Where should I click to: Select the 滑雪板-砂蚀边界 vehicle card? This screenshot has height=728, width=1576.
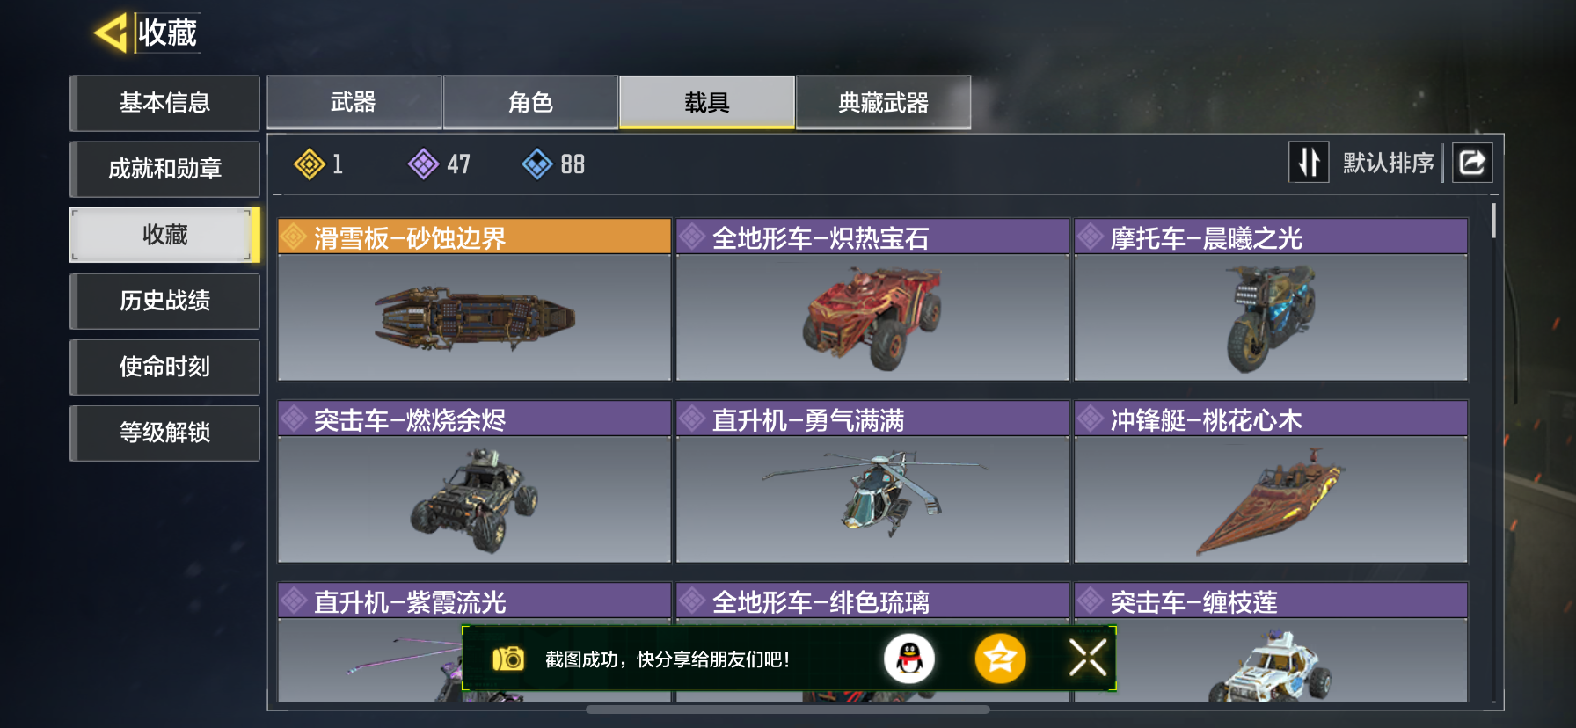[x=474, y=300]
